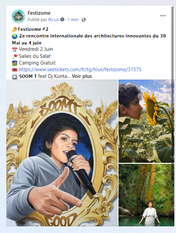Click the camping emoji beside Camping Gratuit
This screenshot has height=233, width=176.
pos(15,63)
